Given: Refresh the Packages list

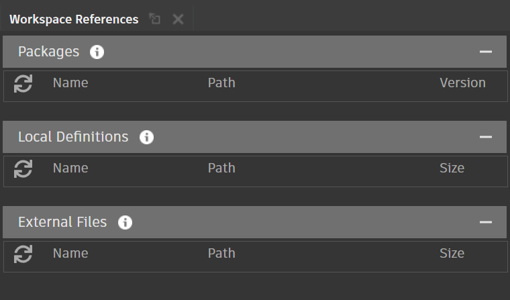Looking at the screenshot, I should (23, 84).
